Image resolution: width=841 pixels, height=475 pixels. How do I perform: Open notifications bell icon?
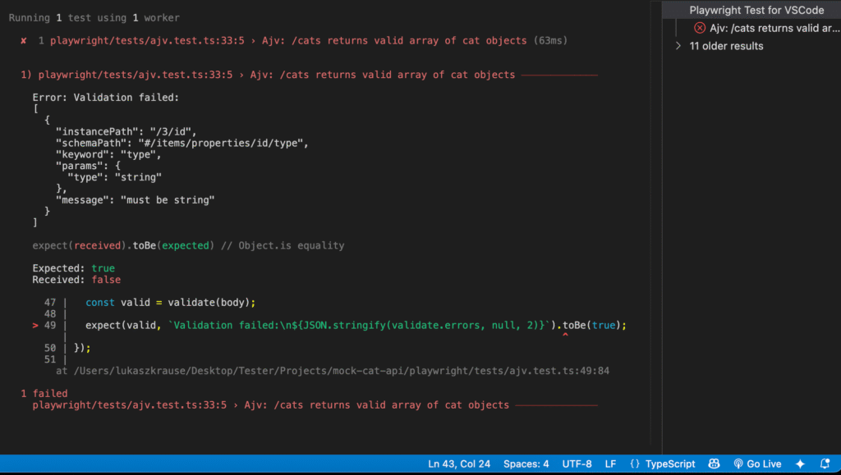click(x=825, y=464)
